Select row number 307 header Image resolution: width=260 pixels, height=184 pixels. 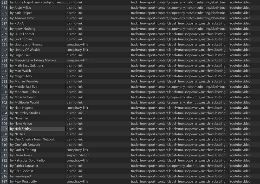pos(4,129)
